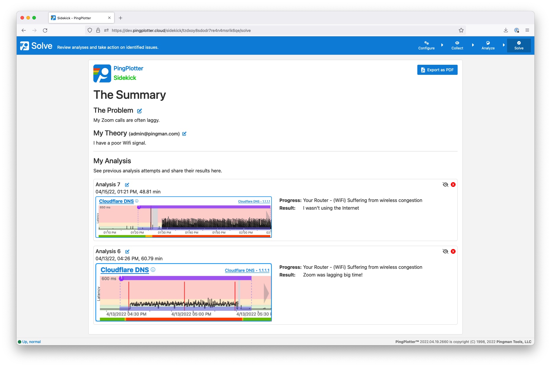Delete Analysis 7 with red X

pyautogui.click(x=453, y=185)
